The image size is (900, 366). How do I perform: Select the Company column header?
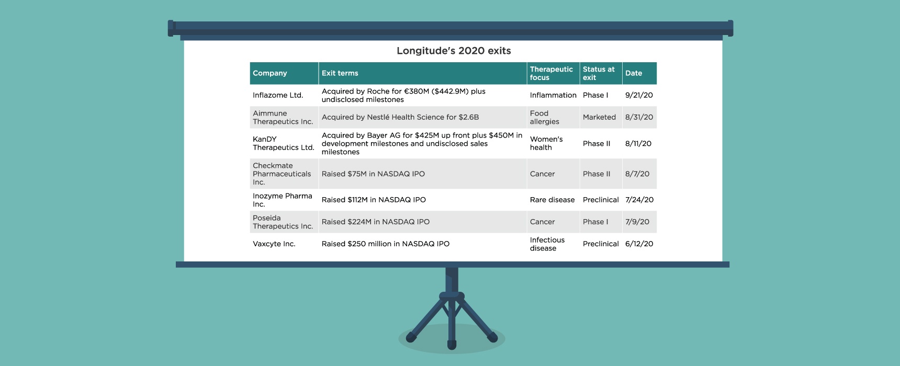(x=270, y=73)
